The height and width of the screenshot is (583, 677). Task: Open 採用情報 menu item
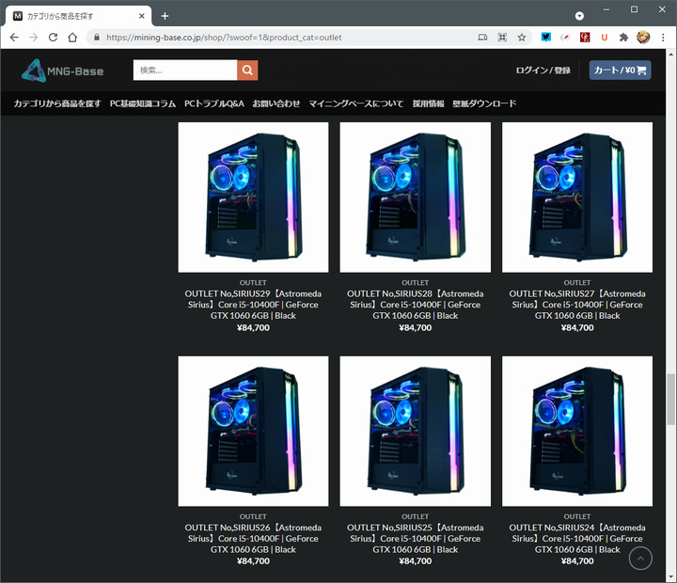point(429,103)
